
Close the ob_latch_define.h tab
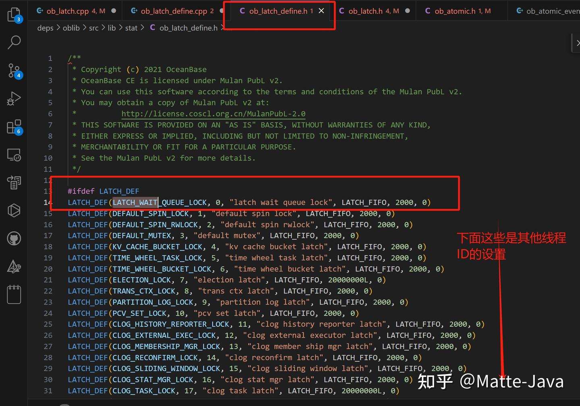[321, 11]
